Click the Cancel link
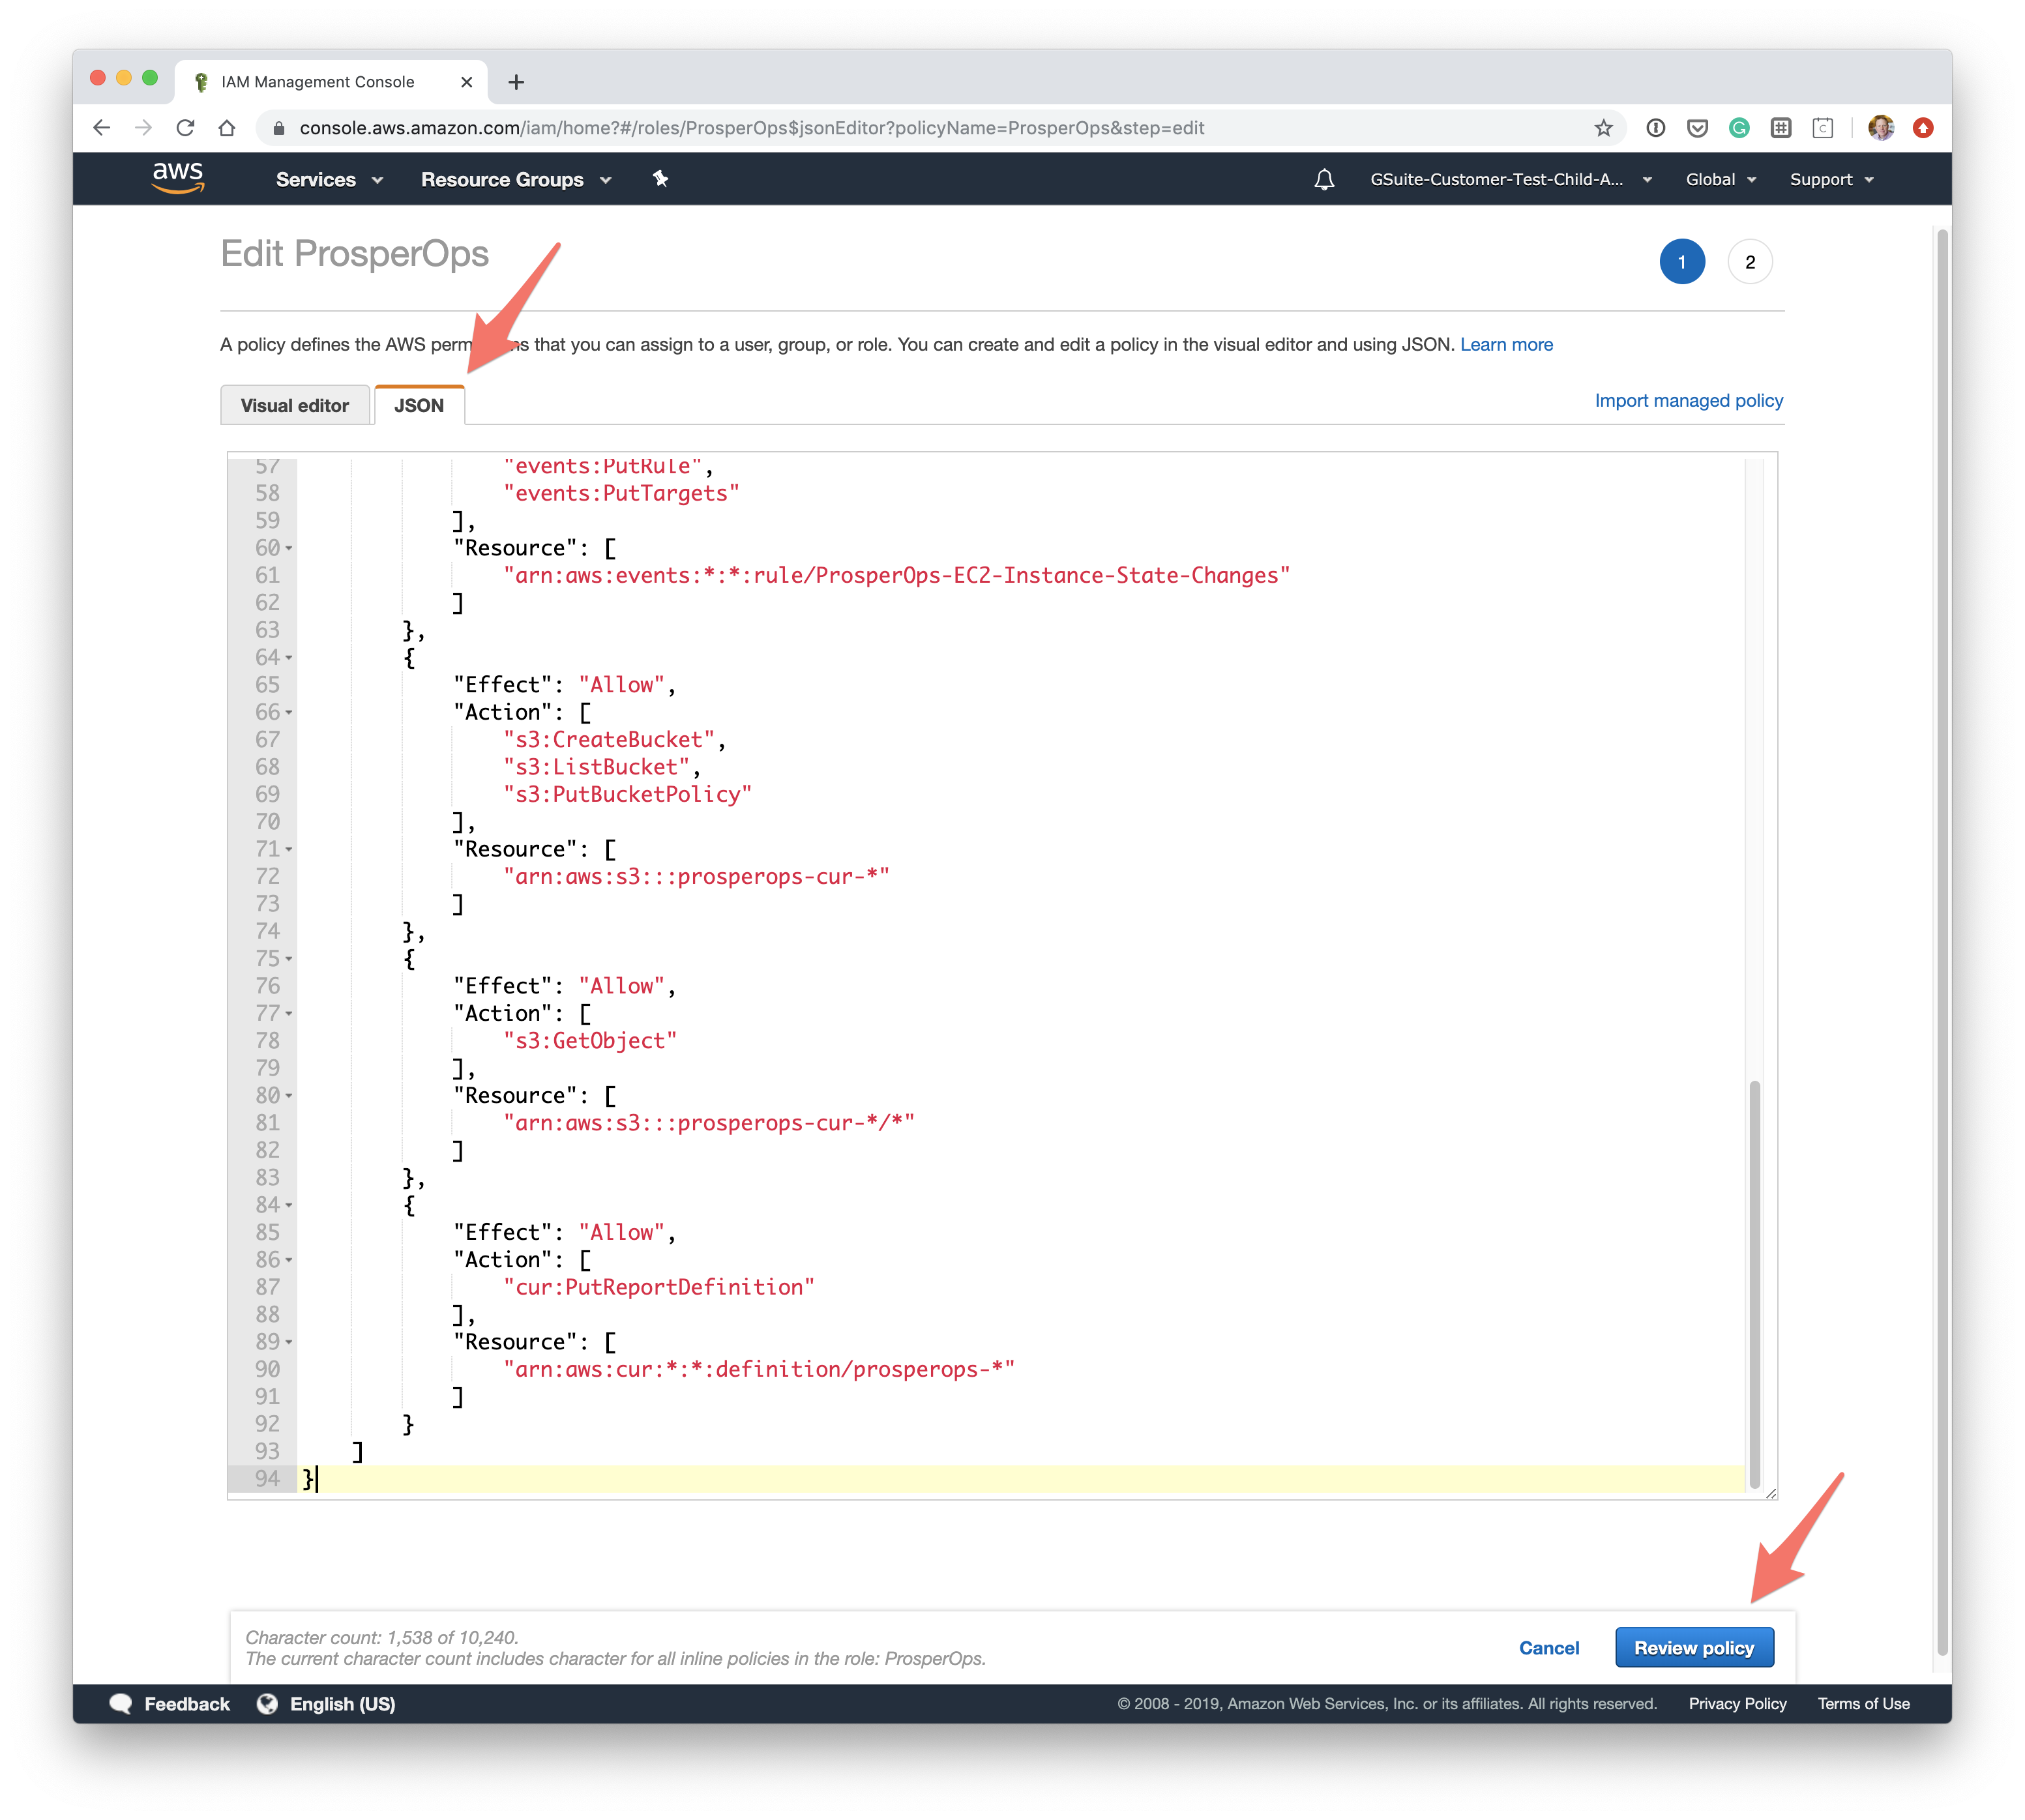 pos(1549,1648)
